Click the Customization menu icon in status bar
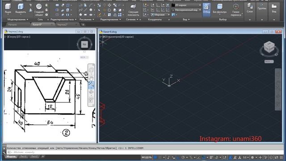This screenshot has height=161, width=286. pyautogui.click(x=282, y=157)
